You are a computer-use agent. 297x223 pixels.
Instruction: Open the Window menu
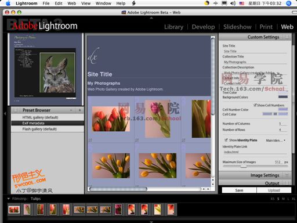(103, 3)
